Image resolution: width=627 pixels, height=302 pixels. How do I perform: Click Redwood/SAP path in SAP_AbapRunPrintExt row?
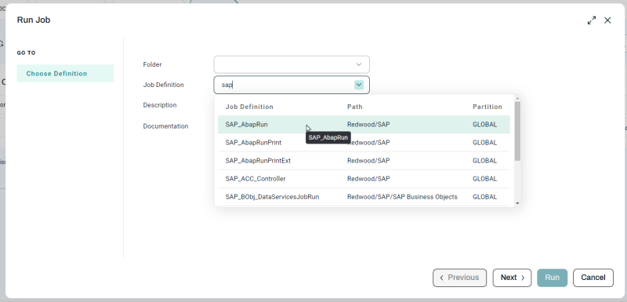point(368,161)
